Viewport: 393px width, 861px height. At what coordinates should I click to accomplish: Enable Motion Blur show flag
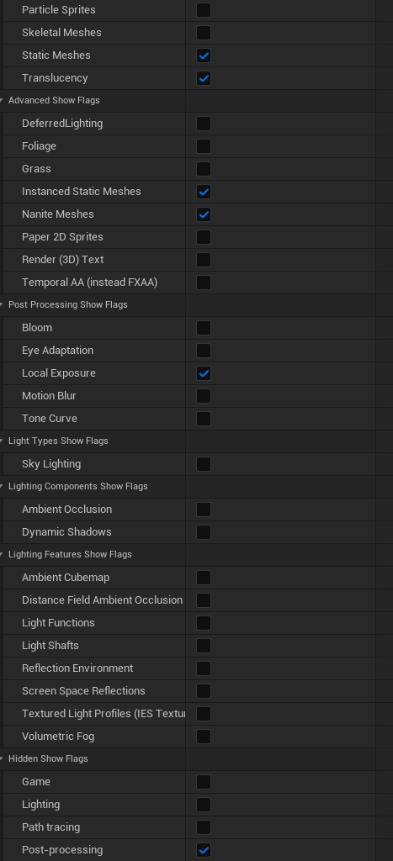pos(204,396)
